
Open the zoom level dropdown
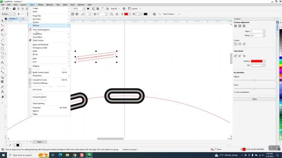pos(84,9)
